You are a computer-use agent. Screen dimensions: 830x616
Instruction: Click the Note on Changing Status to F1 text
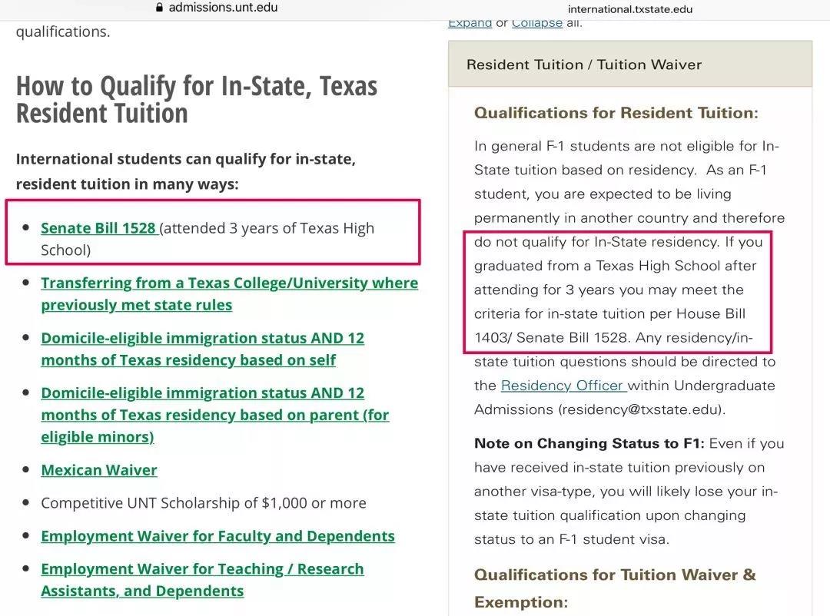pyautogui.click(x=589, y=443)
